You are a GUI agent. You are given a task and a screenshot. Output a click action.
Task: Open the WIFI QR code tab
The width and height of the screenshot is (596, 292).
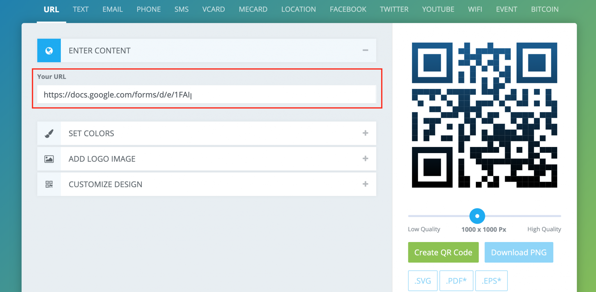coord(475,9)
